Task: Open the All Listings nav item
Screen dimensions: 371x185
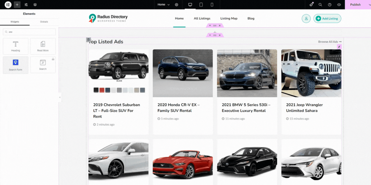Action: click(x=202, y=18)
